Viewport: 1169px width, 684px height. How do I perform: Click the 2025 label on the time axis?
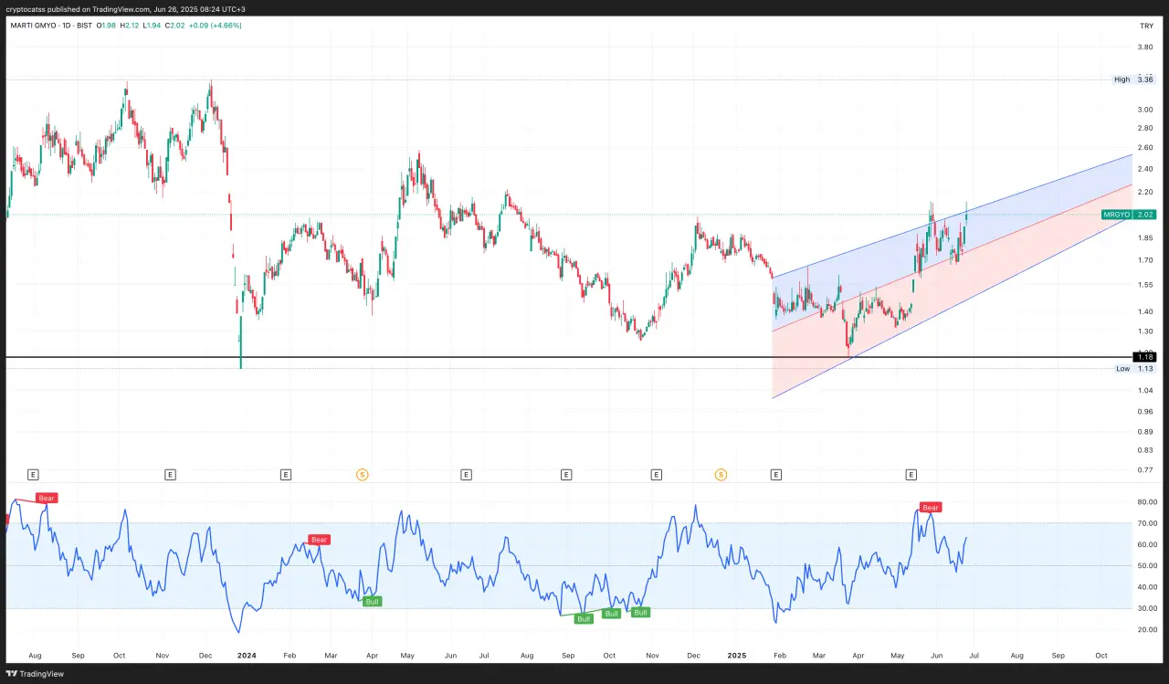pos(737,656)
